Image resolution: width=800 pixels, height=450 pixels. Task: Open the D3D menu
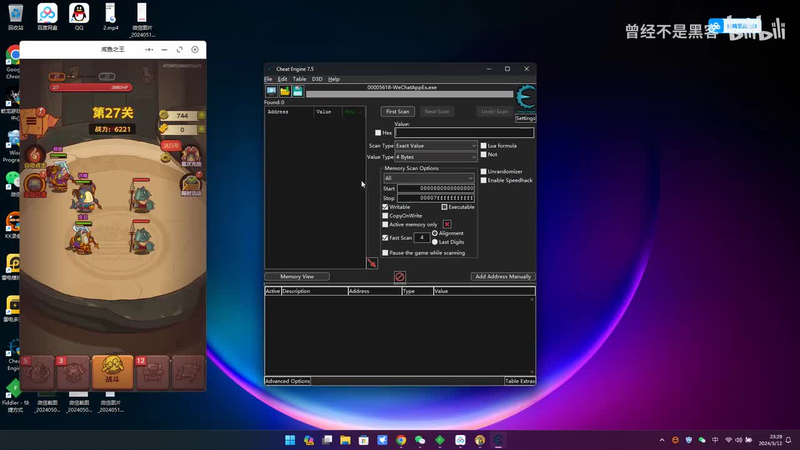[x=317, y=79]
